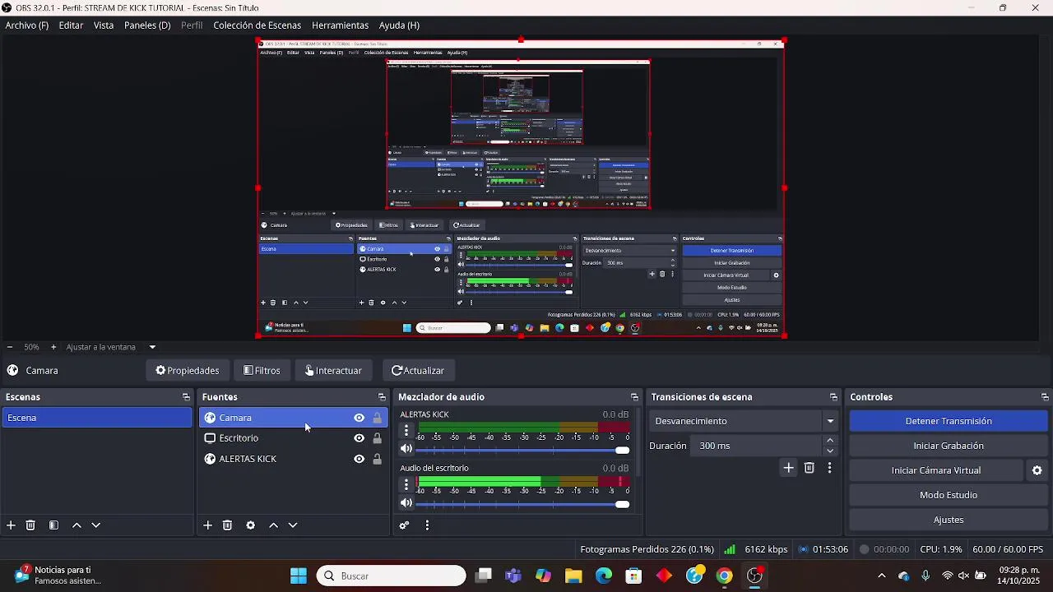The width and height of the screenshot is (1053, 592).
Task: Move source down arrow in Fuentes
Action: tap(293, 525)
